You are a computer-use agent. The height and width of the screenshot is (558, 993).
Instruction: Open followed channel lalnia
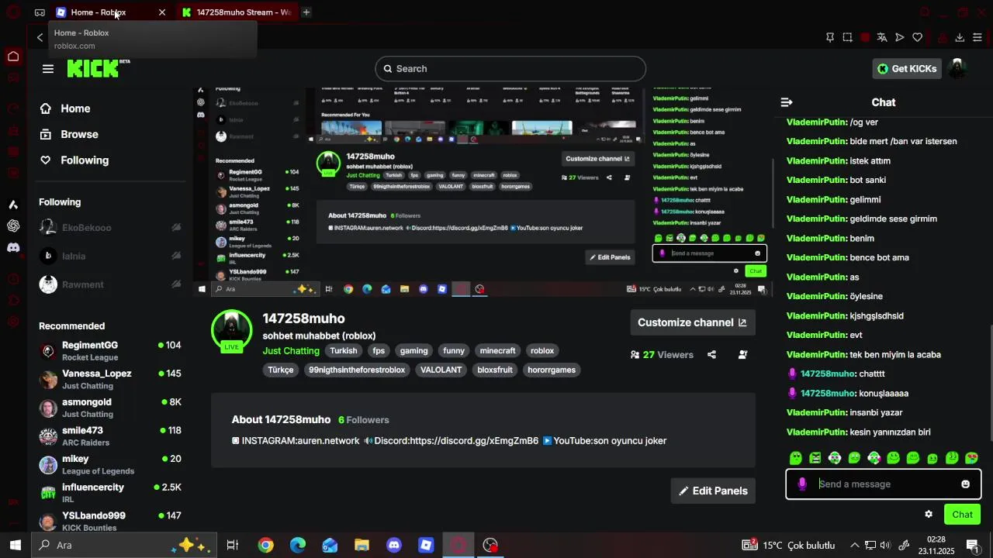click(111, 257)
